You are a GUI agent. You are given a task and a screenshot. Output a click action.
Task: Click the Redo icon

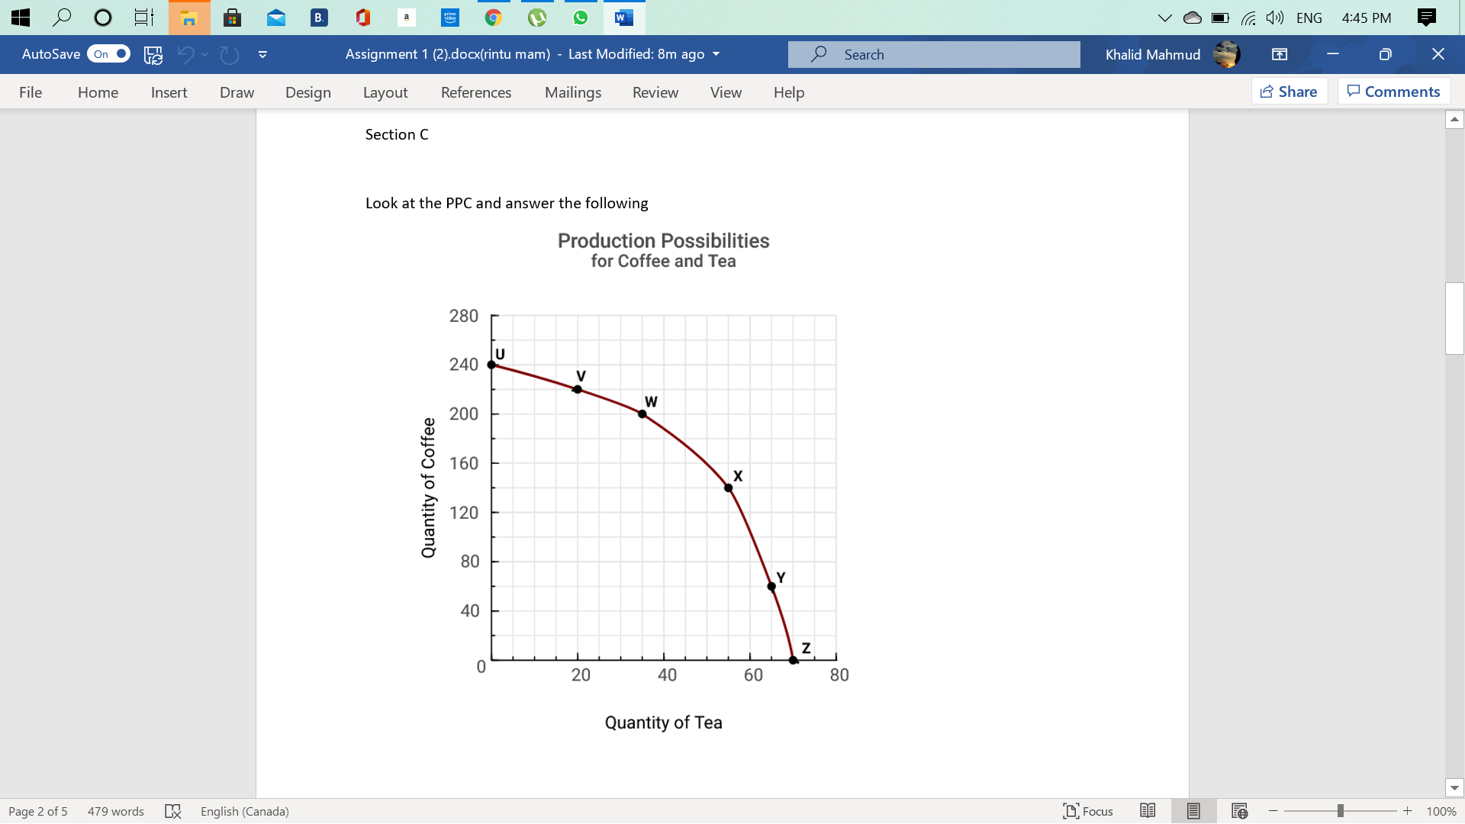pos(229,54)
